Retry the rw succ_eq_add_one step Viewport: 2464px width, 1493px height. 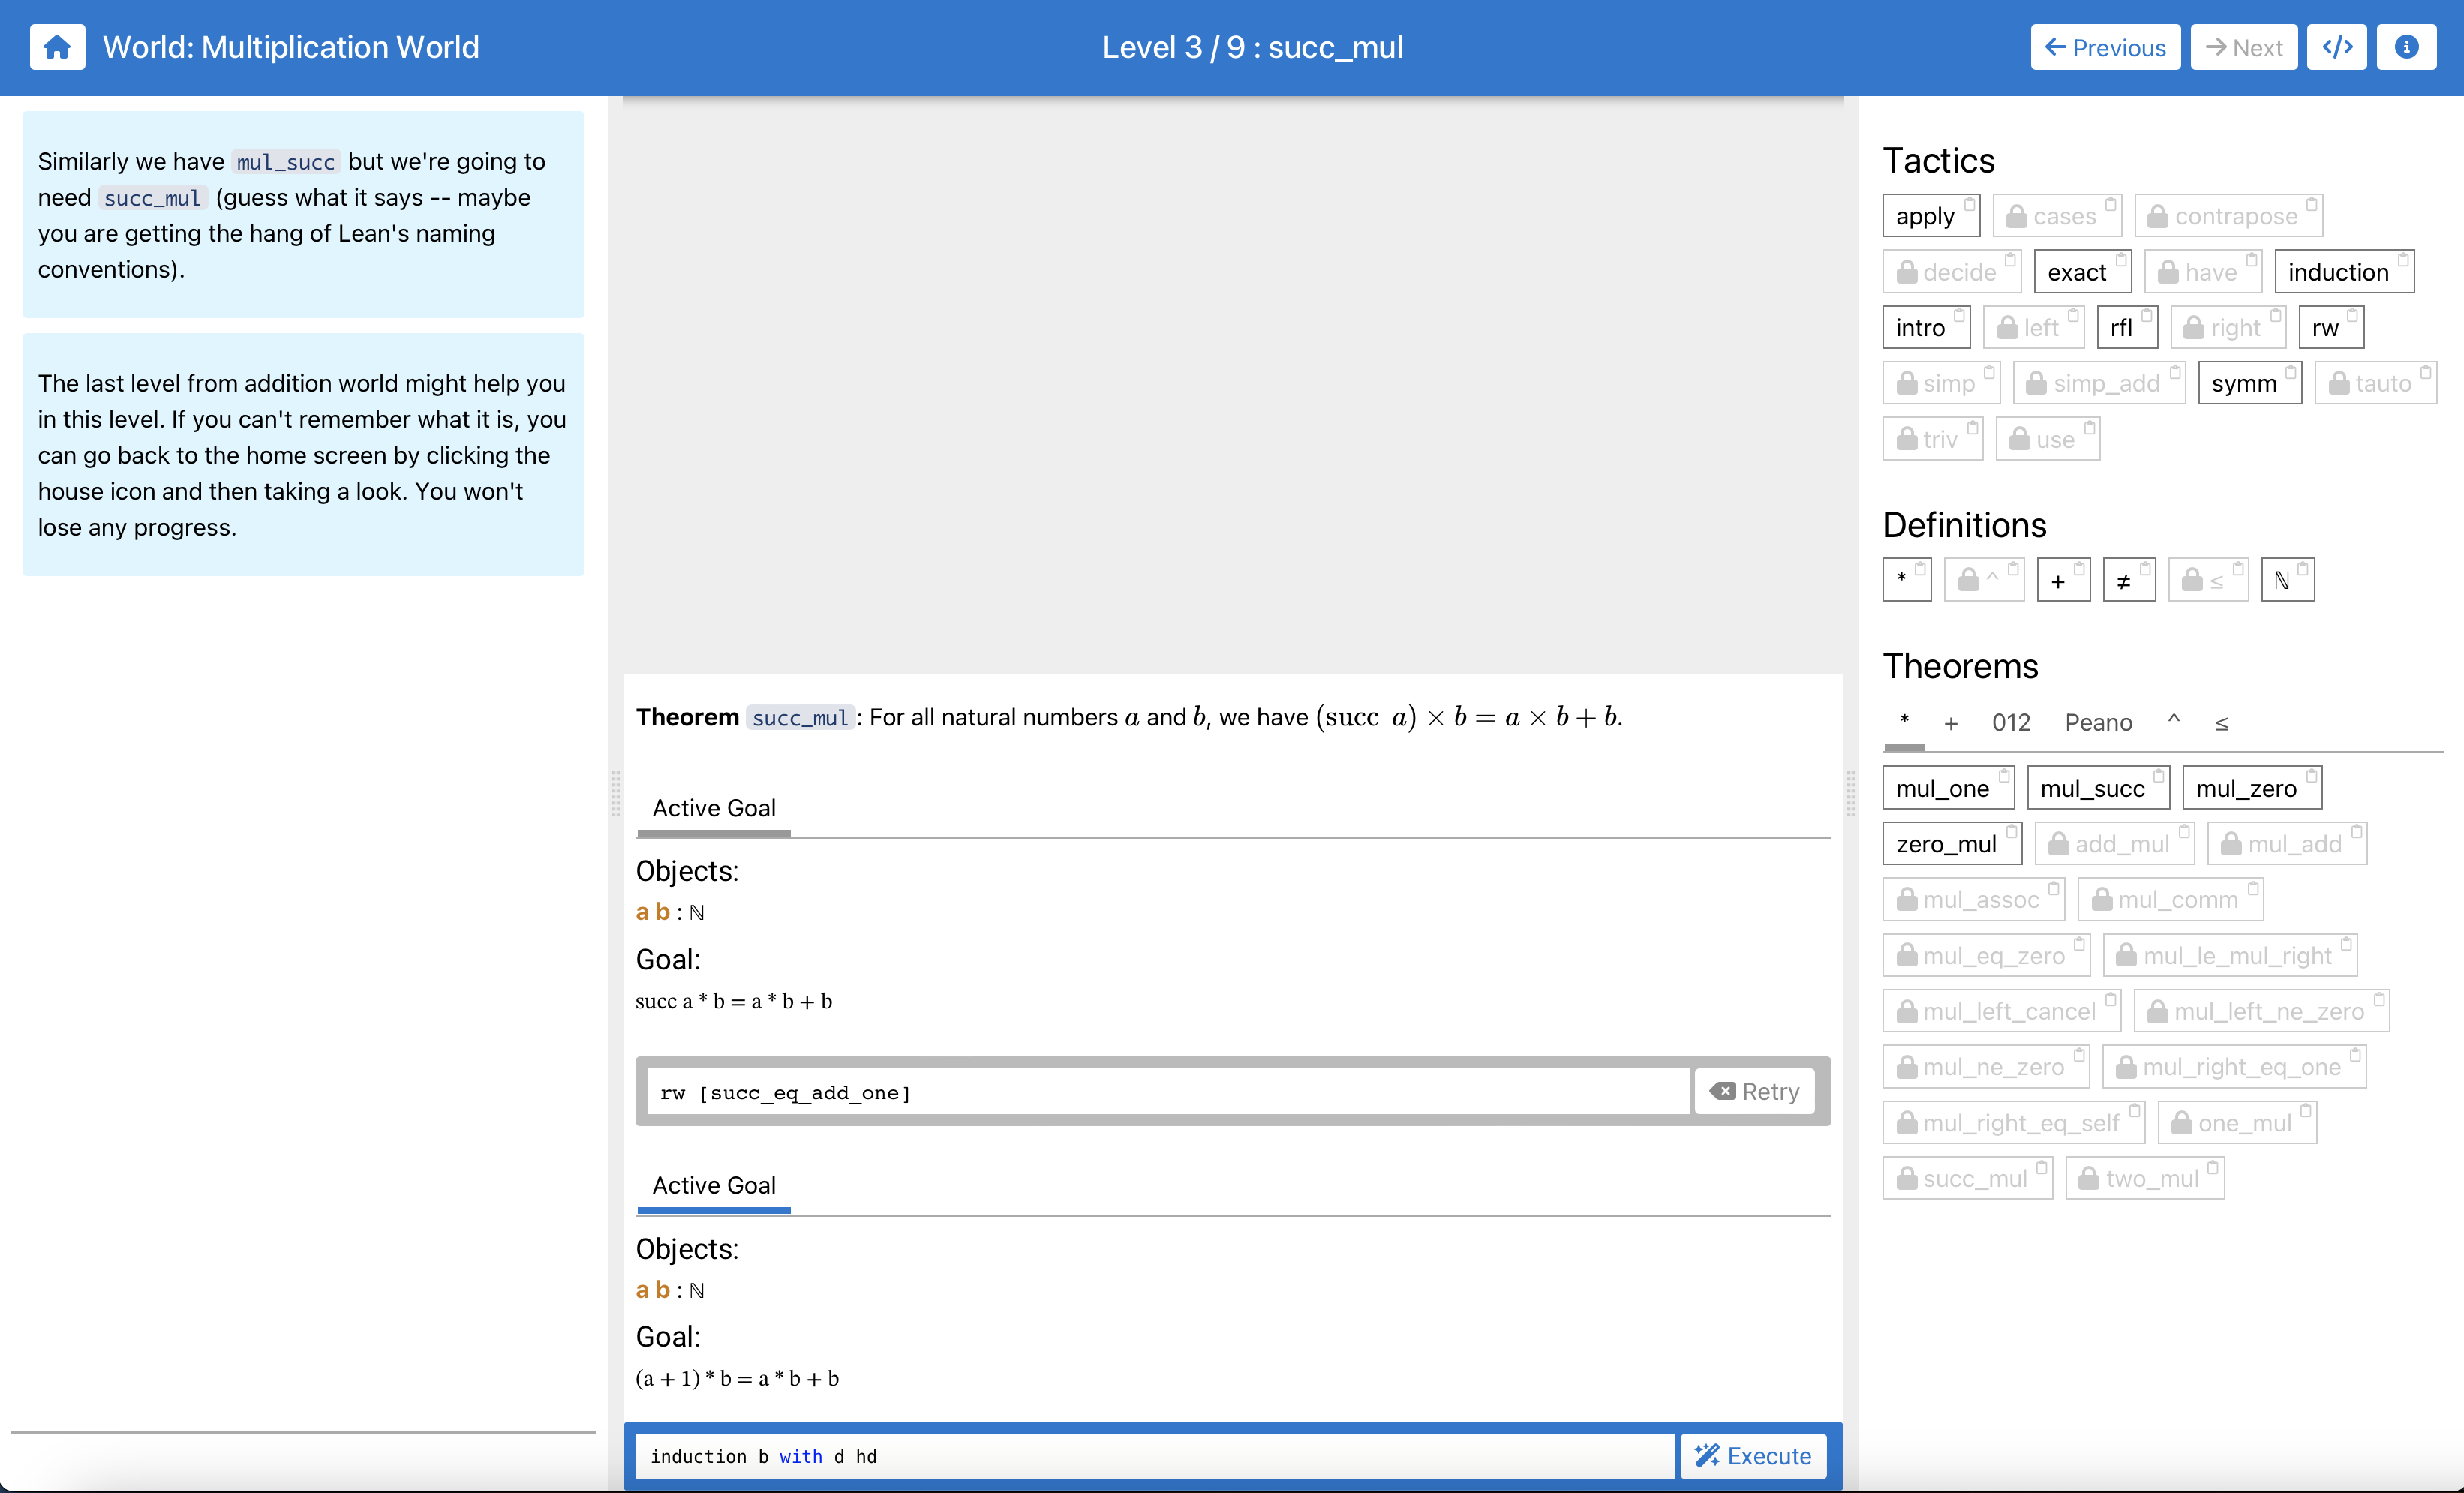click(x=1755, y=1091)
